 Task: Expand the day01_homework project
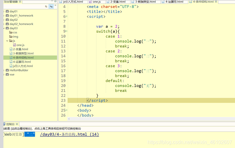[4, 16]
